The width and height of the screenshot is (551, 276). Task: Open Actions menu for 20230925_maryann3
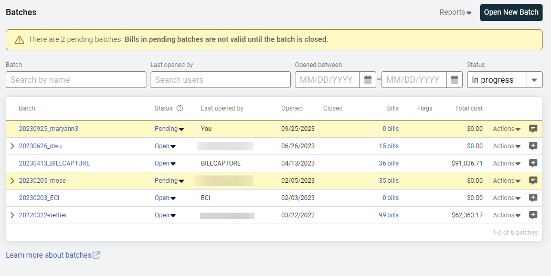coord(507,129)
